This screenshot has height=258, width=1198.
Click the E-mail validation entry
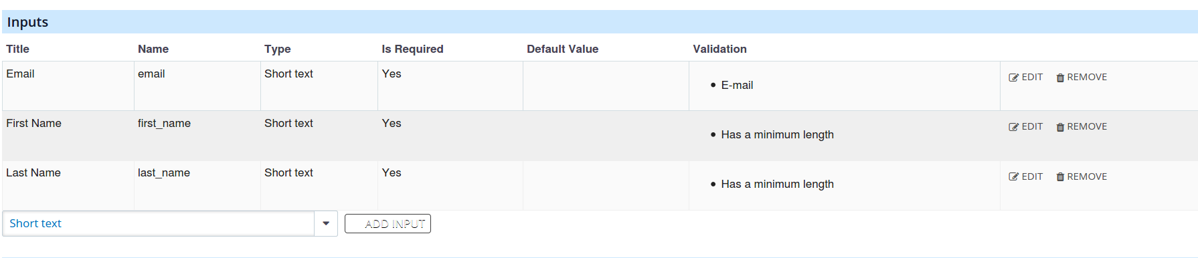pyautogui.click(x=737, y=85)
